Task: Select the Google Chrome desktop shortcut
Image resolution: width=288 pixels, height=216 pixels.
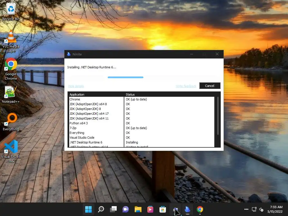Action: (x=11, y=69)
